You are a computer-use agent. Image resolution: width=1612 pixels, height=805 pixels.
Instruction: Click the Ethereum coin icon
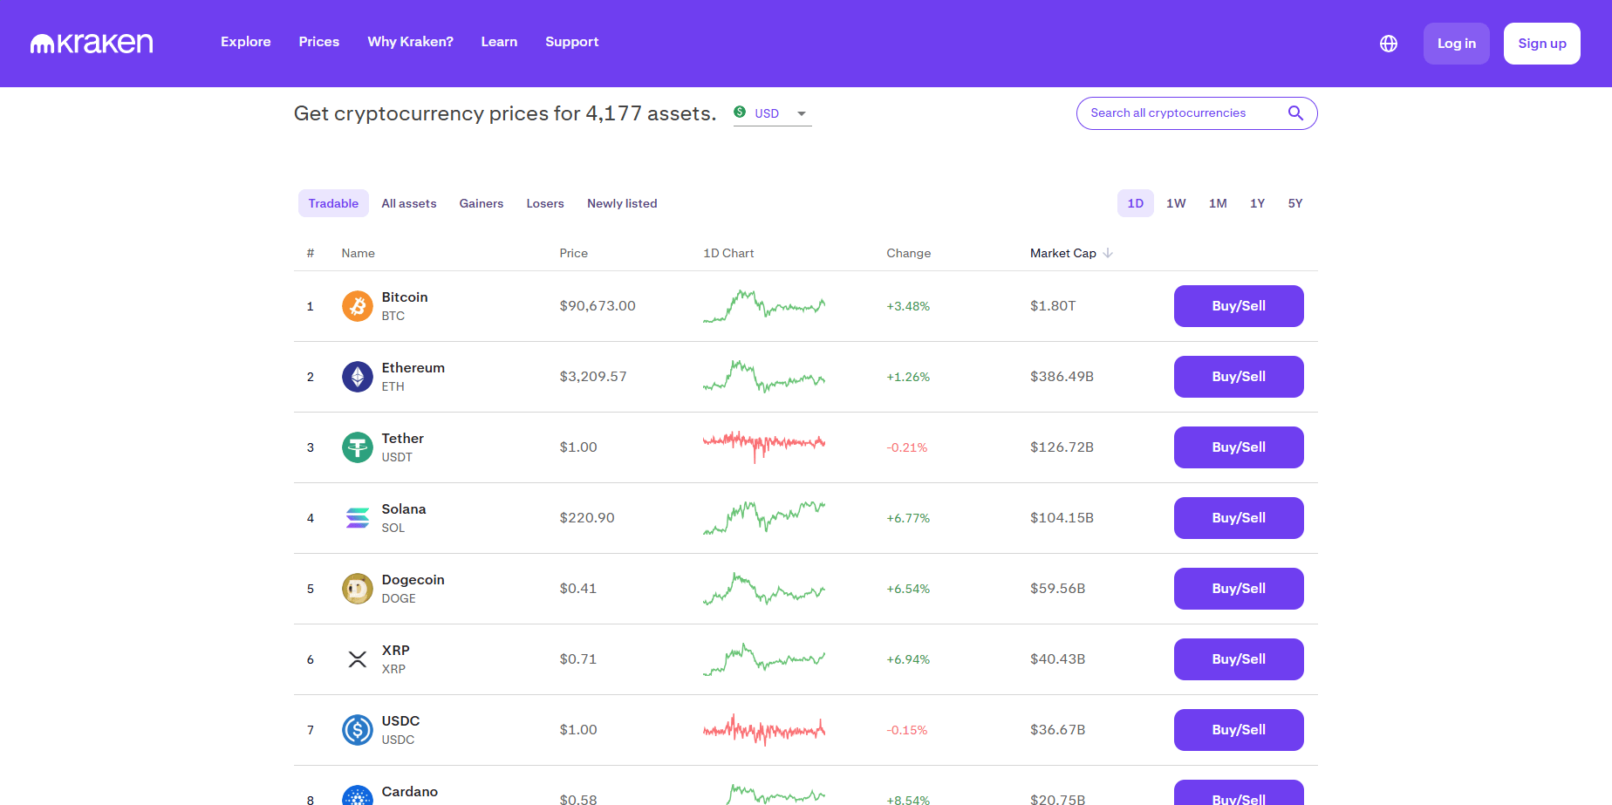(x=358, y=377)
